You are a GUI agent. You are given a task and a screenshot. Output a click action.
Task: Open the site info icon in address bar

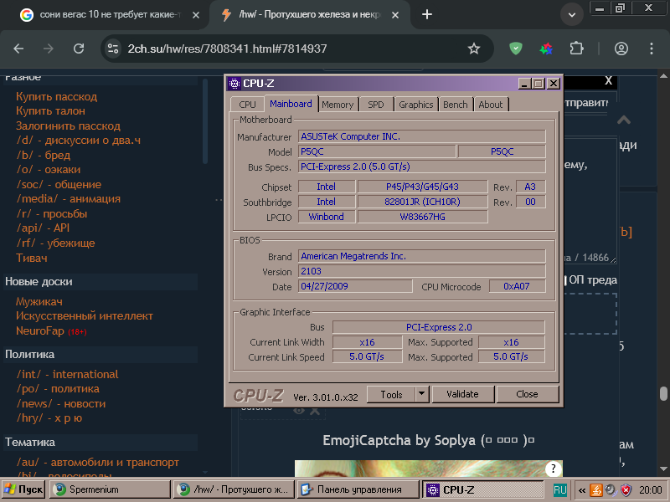pyautogui.click(x=113, y=49)
